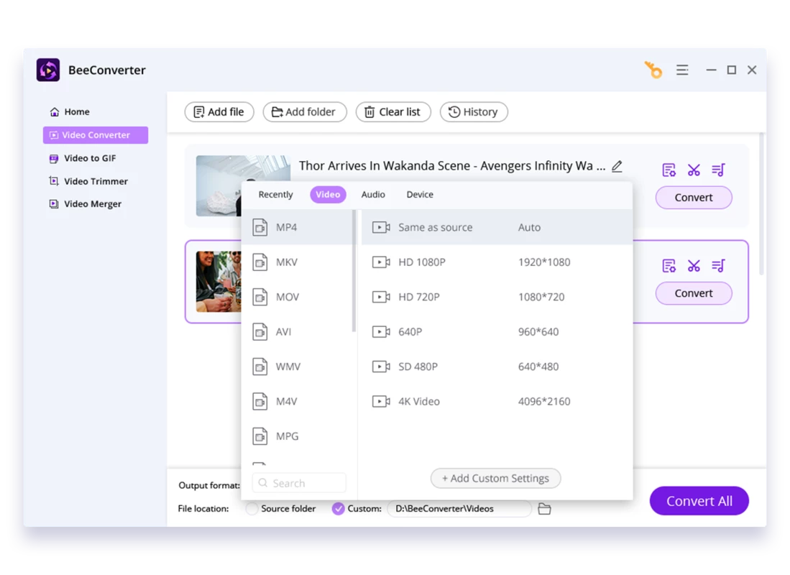Open output settings icon for second video
Screen dimensions: 790x575
pyautogui.click(x=669, y=266)
